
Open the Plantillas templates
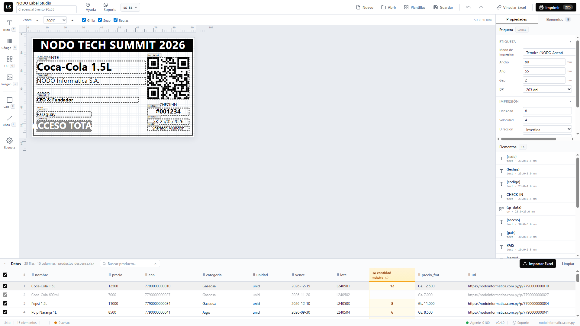click(x=415, y=7)
